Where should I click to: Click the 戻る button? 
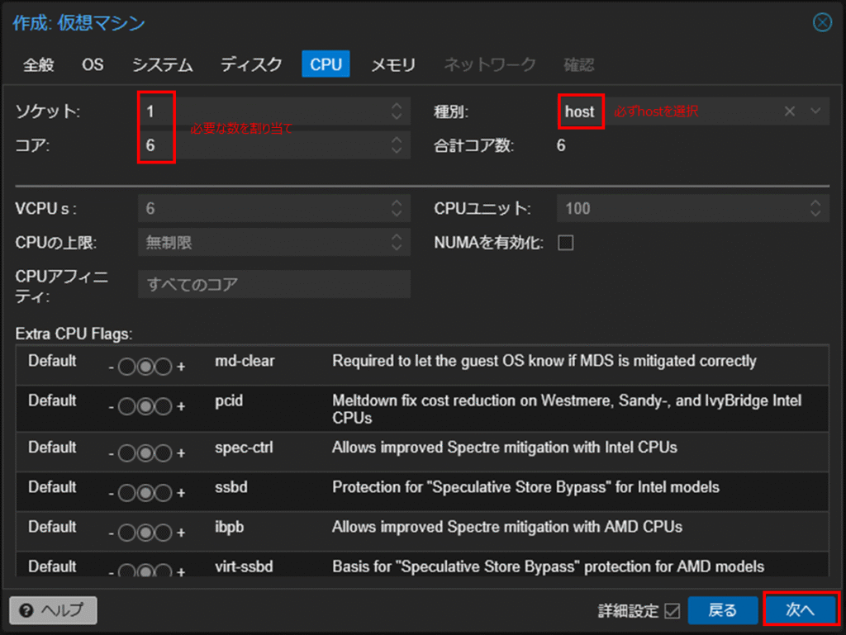click(x=723, y=610)
